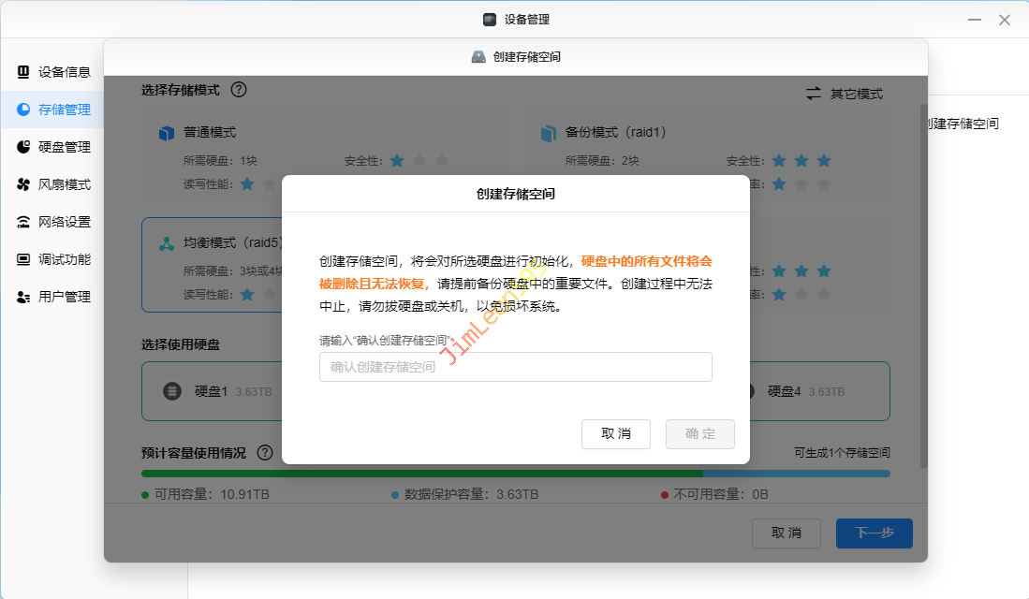Click the 确定 button in the dialog
The image size is (1029, 599).
click(x=699, y=434)
